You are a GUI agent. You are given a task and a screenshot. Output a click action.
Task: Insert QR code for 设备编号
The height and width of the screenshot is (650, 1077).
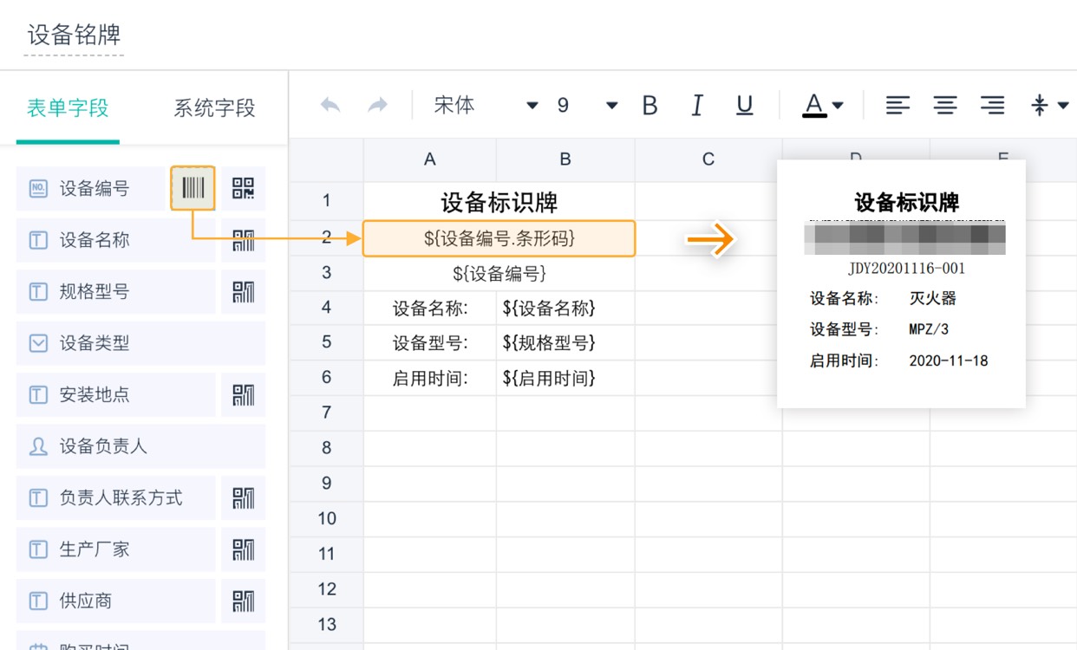coord(244,188)
